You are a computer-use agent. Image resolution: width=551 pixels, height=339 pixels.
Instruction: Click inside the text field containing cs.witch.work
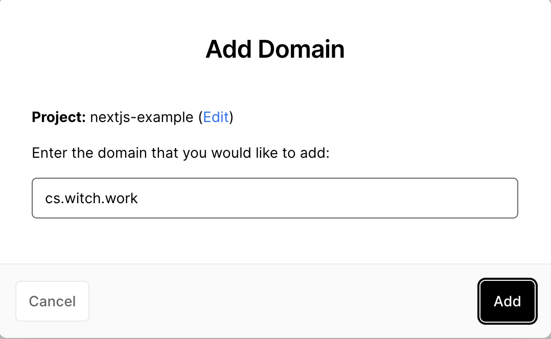(275, 198)
